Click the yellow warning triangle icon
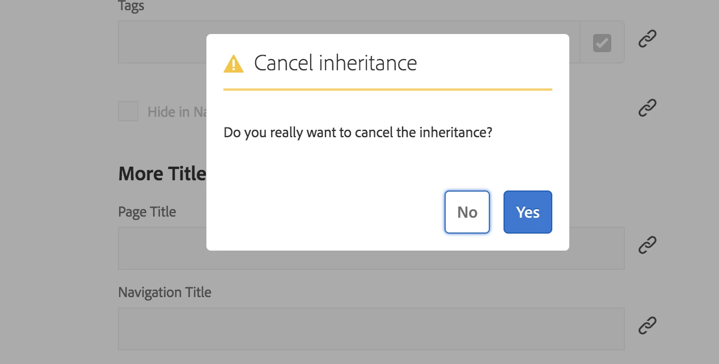 (x=234, y=64)
